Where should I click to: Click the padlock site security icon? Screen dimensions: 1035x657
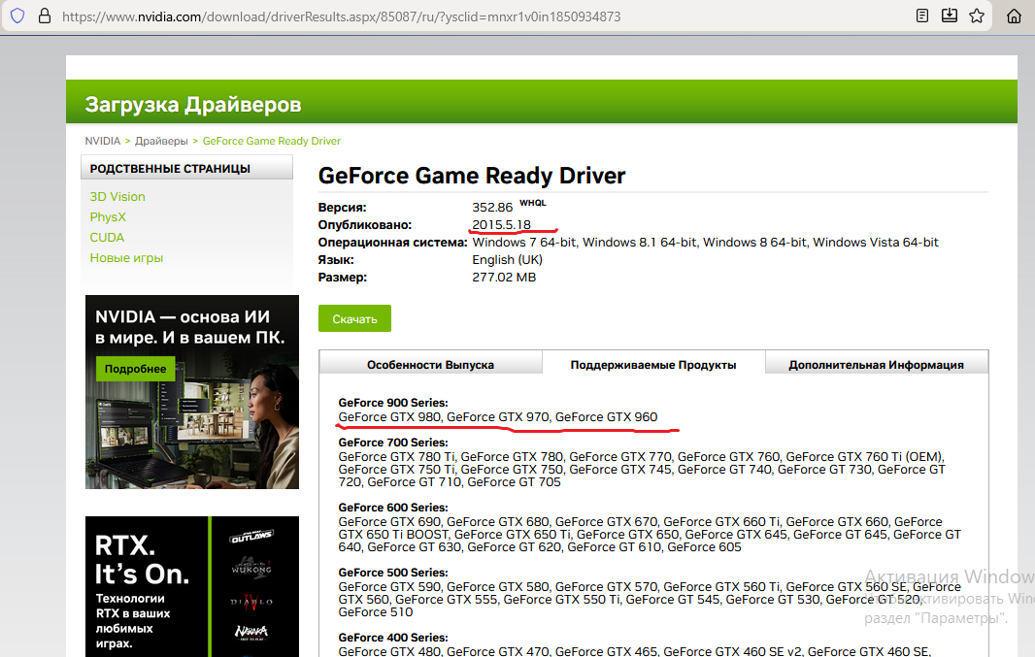pos(45,16)
